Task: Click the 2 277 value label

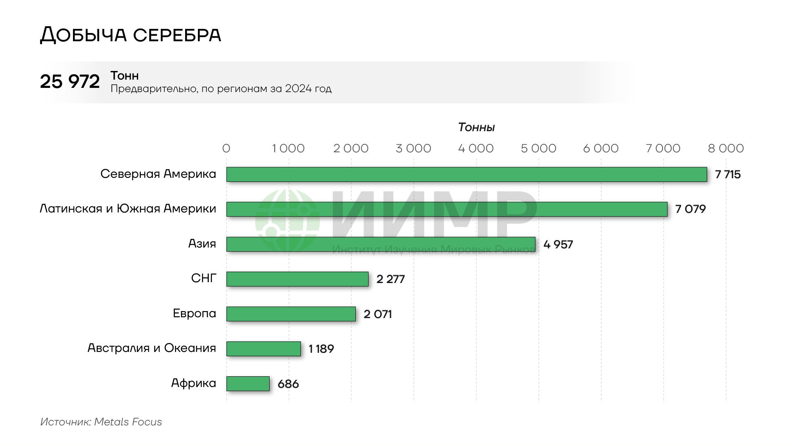Action: point(390,279)
